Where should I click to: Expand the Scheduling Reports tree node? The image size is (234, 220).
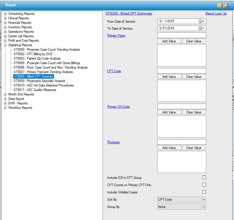pos(5,14)
